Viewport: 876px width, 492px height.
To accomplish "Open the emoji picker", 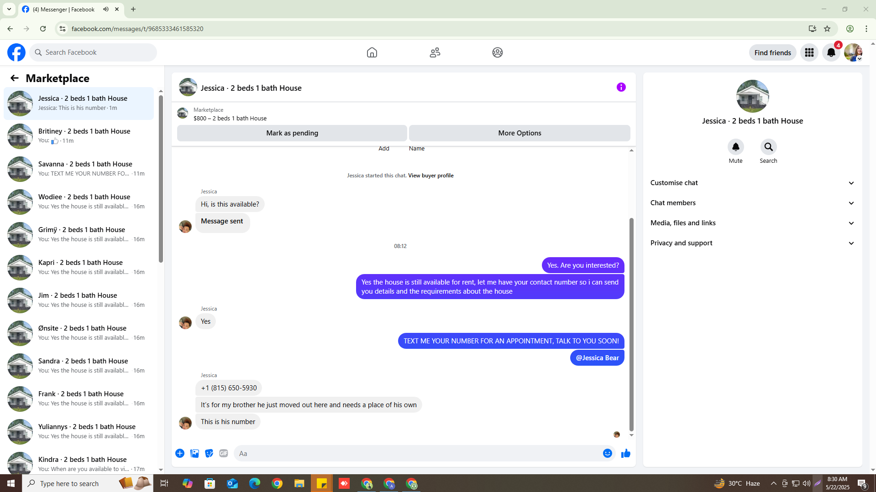I will (607, 453).
